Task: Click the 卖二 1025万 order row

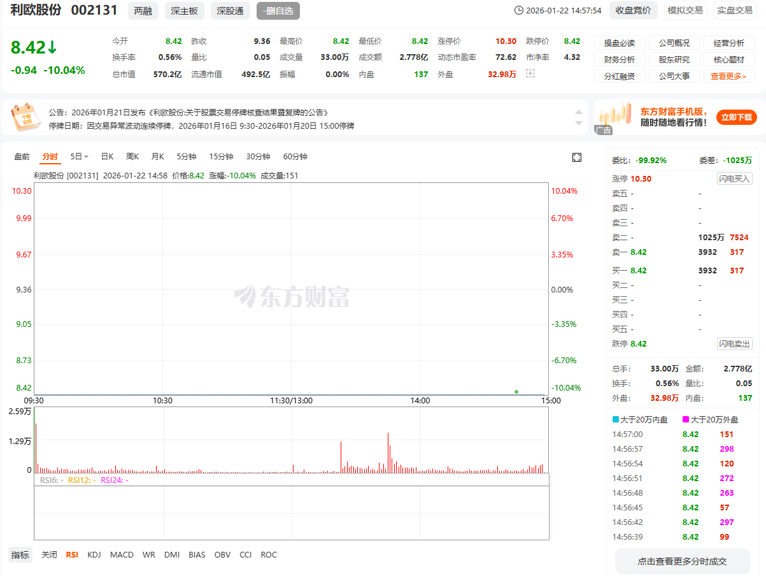Action: pos(682,238)
